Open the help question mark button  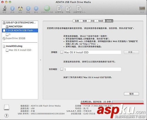coord(6,116)
